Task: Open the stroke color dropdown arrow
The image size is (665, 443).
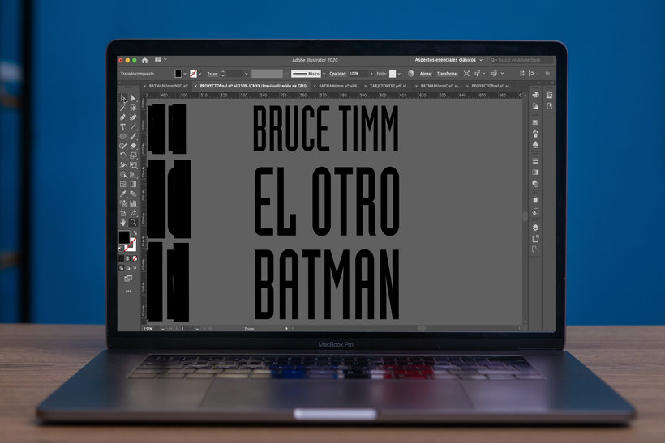Action: tap(200, 74)
